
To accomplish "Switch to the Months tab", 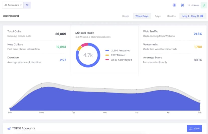I will pyautogui.click(x=171, y=16).
